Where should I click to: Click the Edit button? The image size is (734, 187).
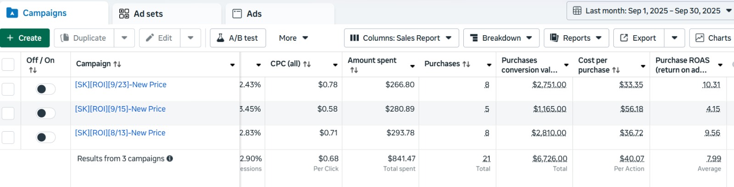[160, 38]
